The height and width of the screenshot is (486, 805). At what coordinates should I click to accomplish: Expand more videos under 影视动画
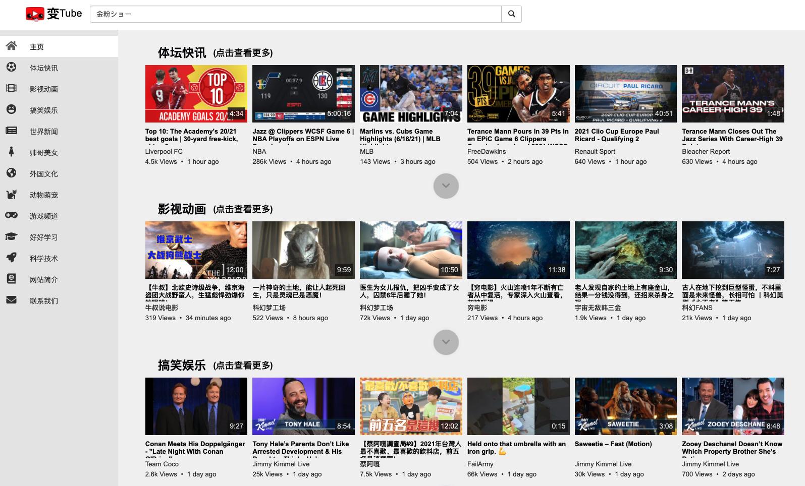click(x=446, y=342)
